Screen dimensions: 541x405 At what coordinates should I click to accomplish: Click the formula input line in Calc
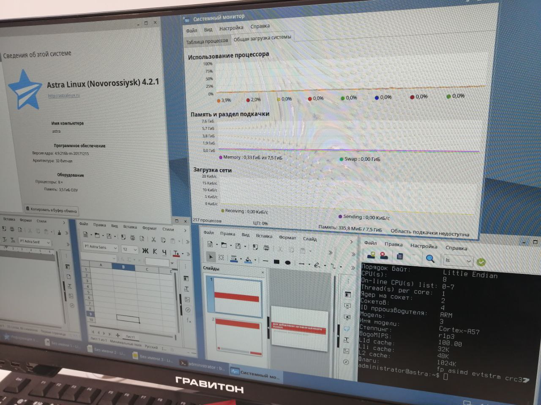pyautogui.click(x=157, y=262)
